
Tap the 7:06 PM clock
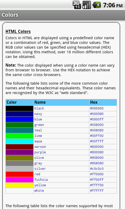tap(113, 5)
